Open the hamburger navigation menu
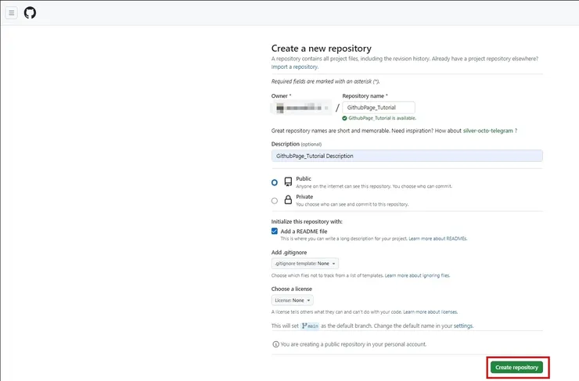Viewport: 579px width, 381px height. coord(12,13)
